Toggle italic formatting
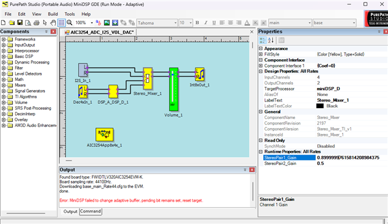 click(x=206, y=23)
